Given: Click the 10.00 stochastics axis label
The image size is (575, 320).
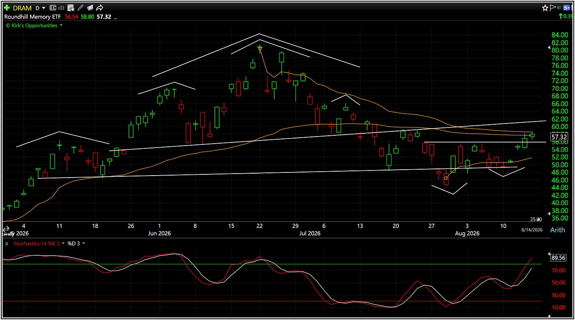Looking at the screenshot, I should coord(558,308).
